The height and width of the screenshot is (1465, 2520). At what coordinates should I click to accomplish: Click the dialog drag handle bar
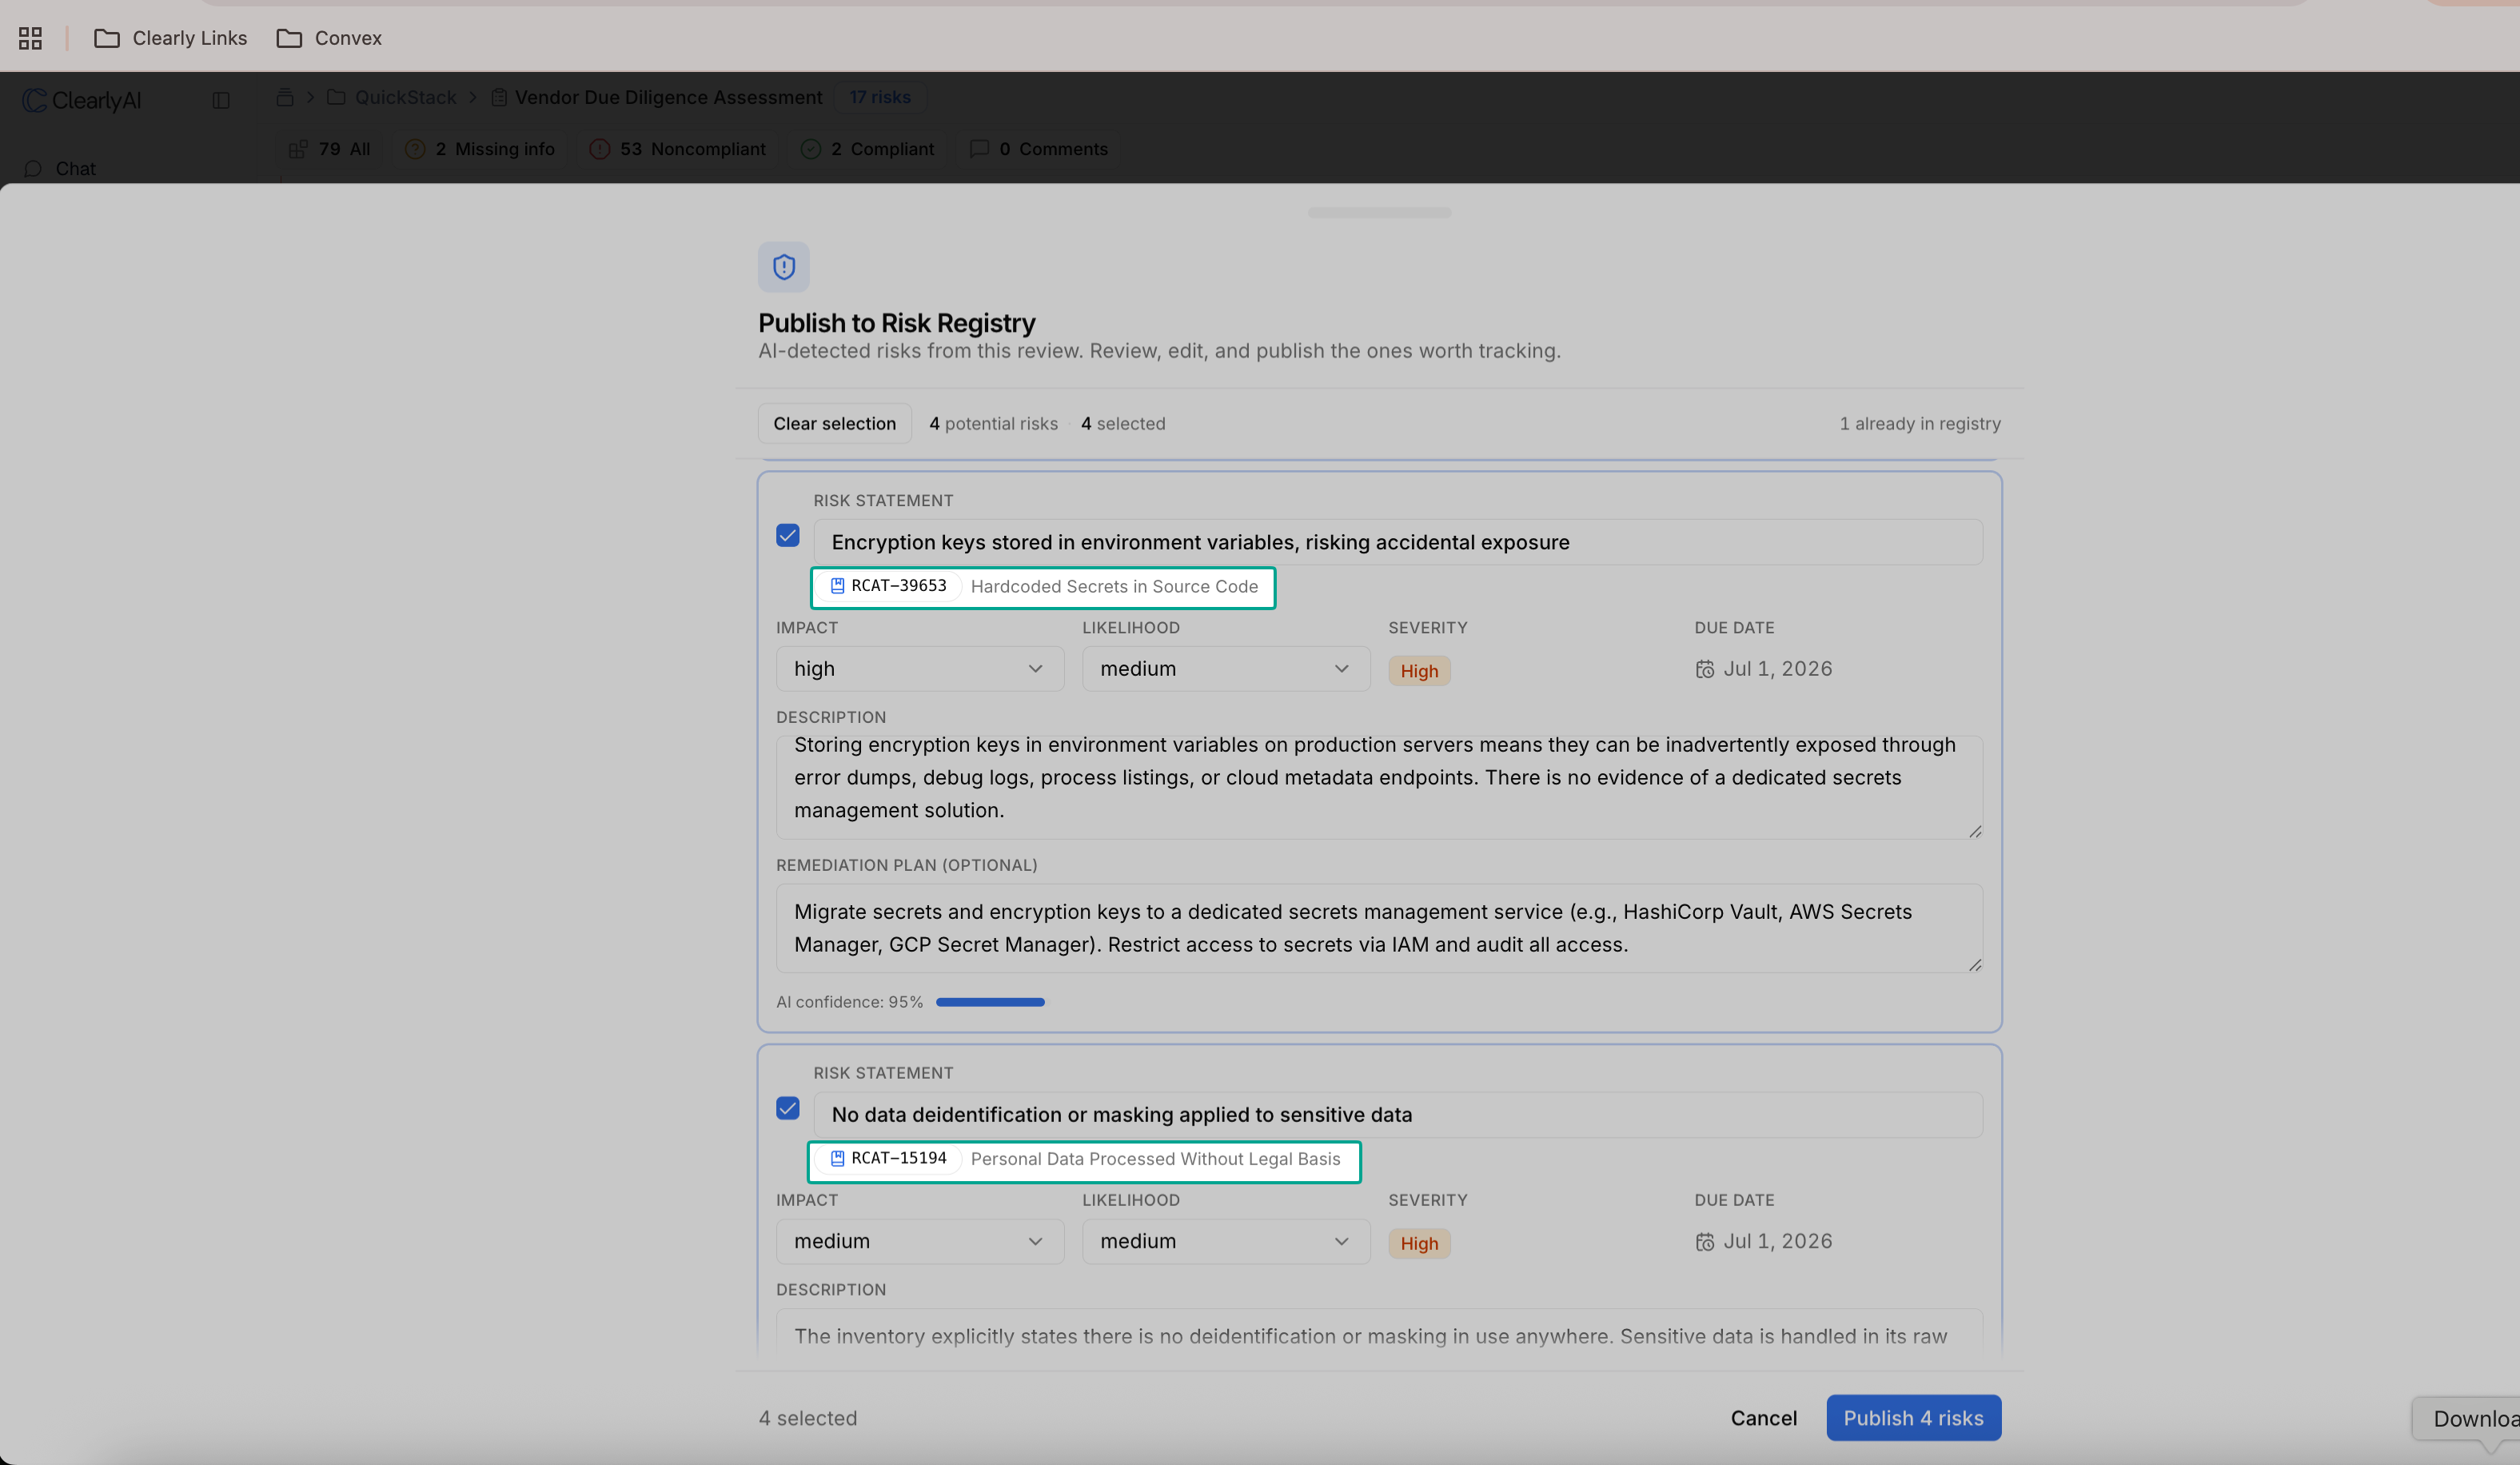(x=1379, y=212)
